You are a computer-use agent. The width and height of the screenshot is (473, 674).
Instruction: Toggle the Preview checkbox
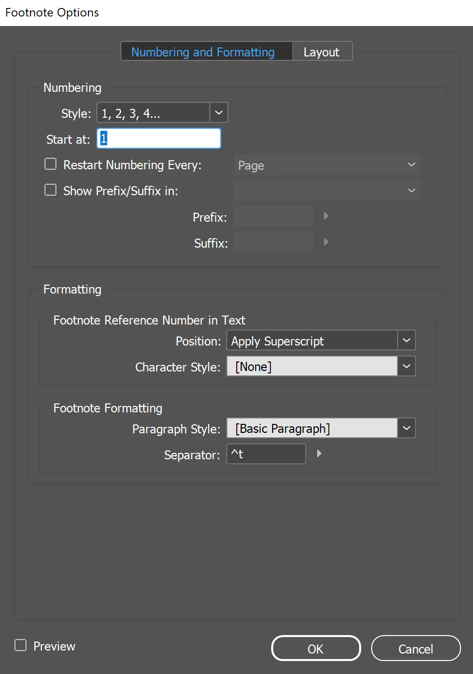coord(20,646)
